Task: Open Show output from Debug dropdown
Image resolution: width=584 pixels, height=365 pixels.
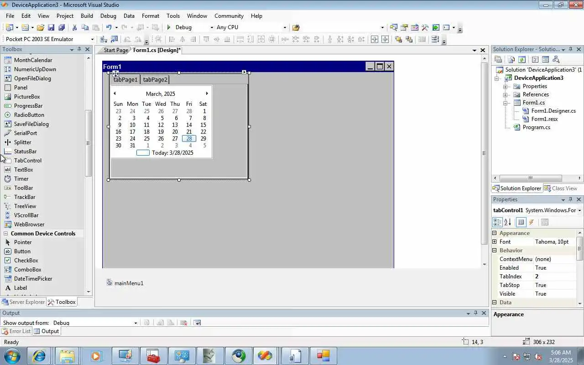Action: point(136,323)
